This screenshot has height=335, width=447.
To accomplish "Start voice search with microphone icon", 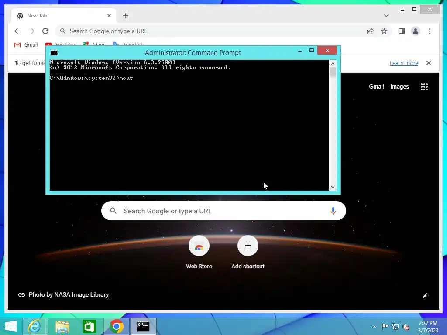I will click(x=333, y=211).
